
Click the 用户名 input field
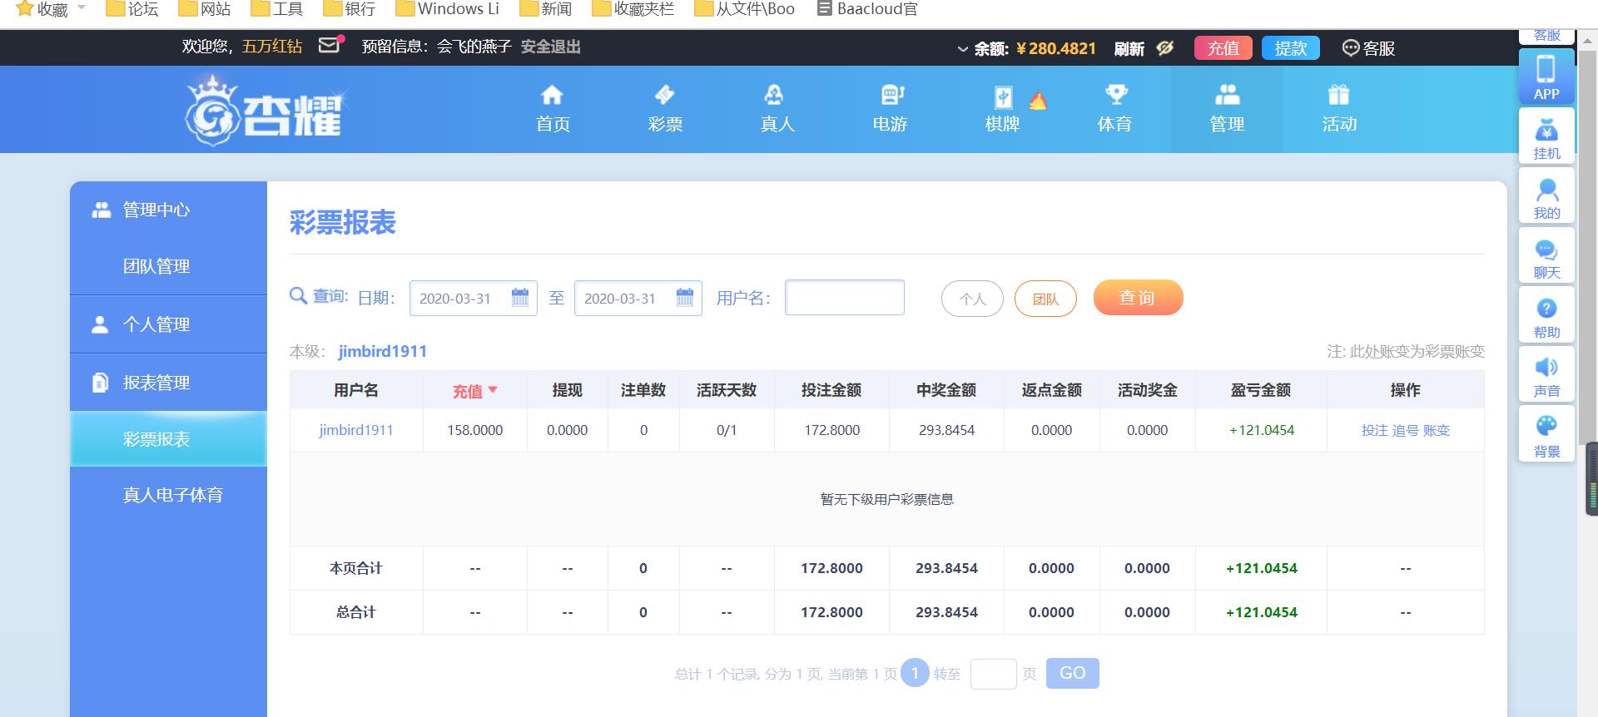[x=844, y=298]
